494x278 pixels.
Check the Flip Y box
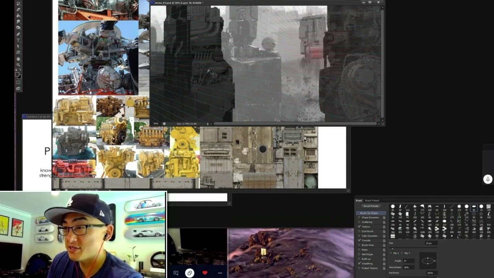pyautogui.click(x=402, y=253)
